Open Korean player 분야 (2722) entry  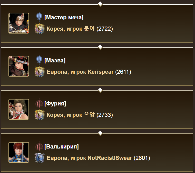click(80, 29)
